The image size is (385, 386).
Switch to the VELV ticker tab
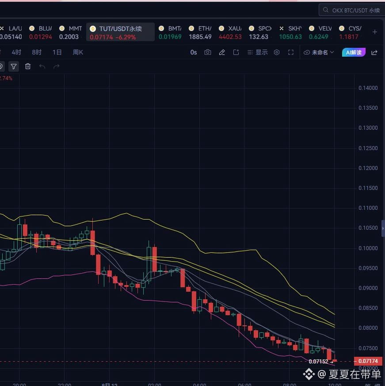click(x=320, y=32)
